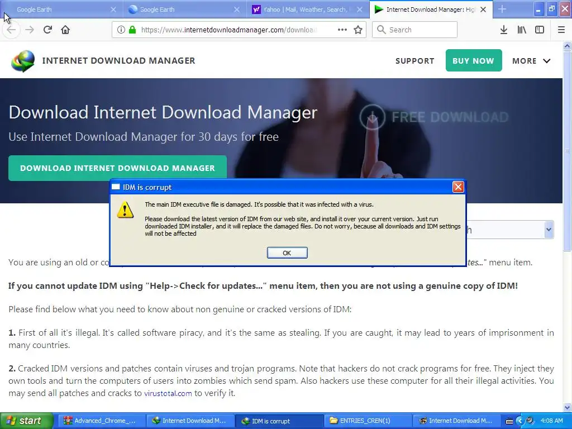Switch to last Internet Download M... taskbar item

[457, 421]
